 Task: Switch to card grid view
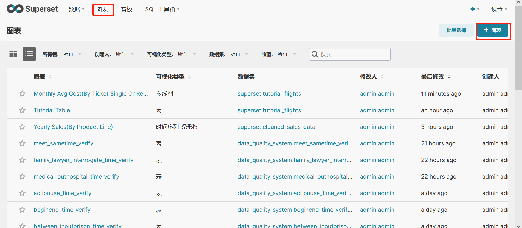coord(13,54)
